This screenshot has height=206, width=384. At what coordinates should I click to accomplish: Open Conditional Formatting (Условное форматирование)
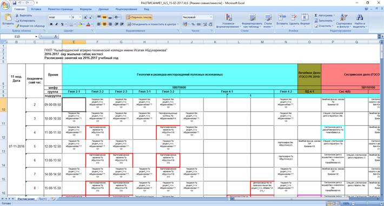[228, 20]
